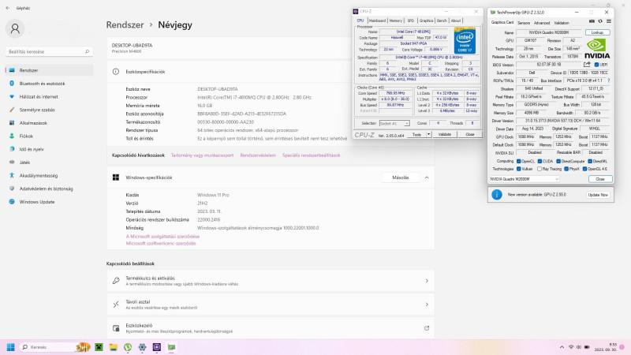
Task: Open the GPU-Z hamburger menu icon
Action: coord(608,21)
